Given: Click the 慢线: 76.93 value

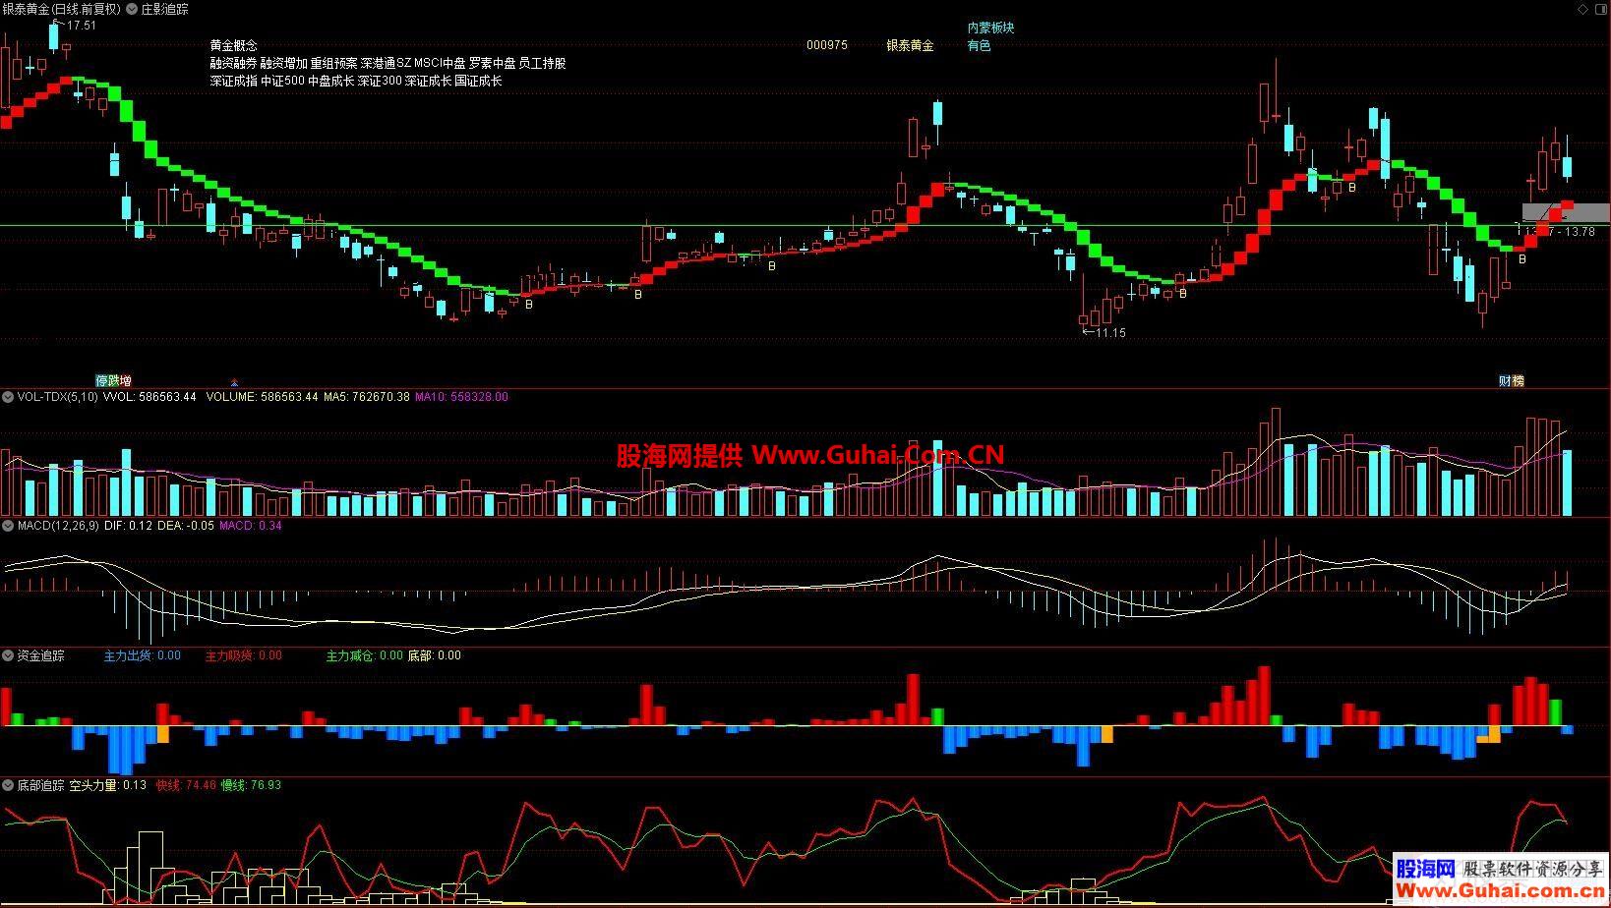Looking at the screenshot, I should click(x=251, y=785).
